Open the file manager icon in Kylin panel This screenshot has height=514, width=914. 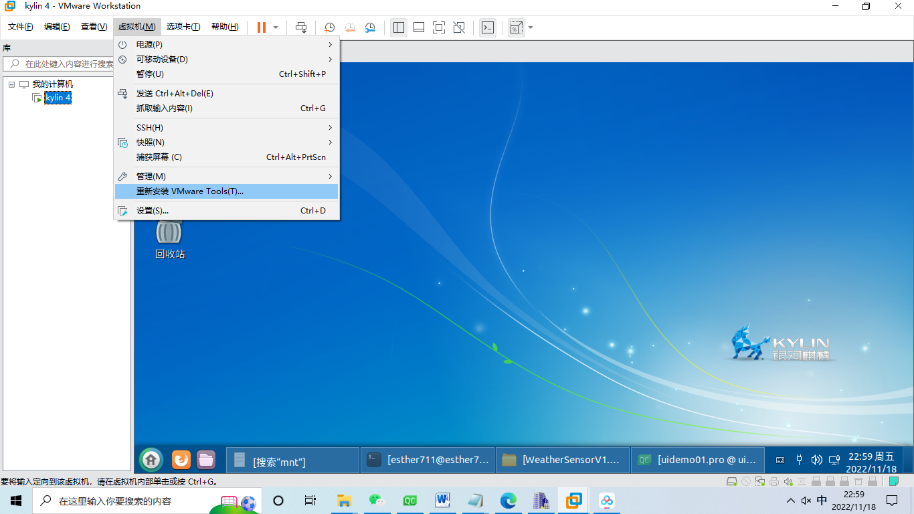coord(206,460)
